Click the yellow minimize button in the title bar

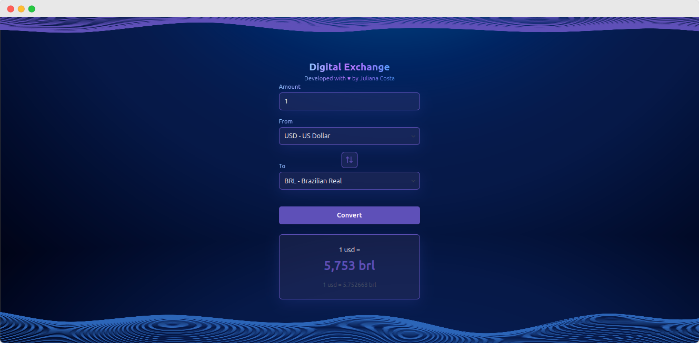point(21,8)
